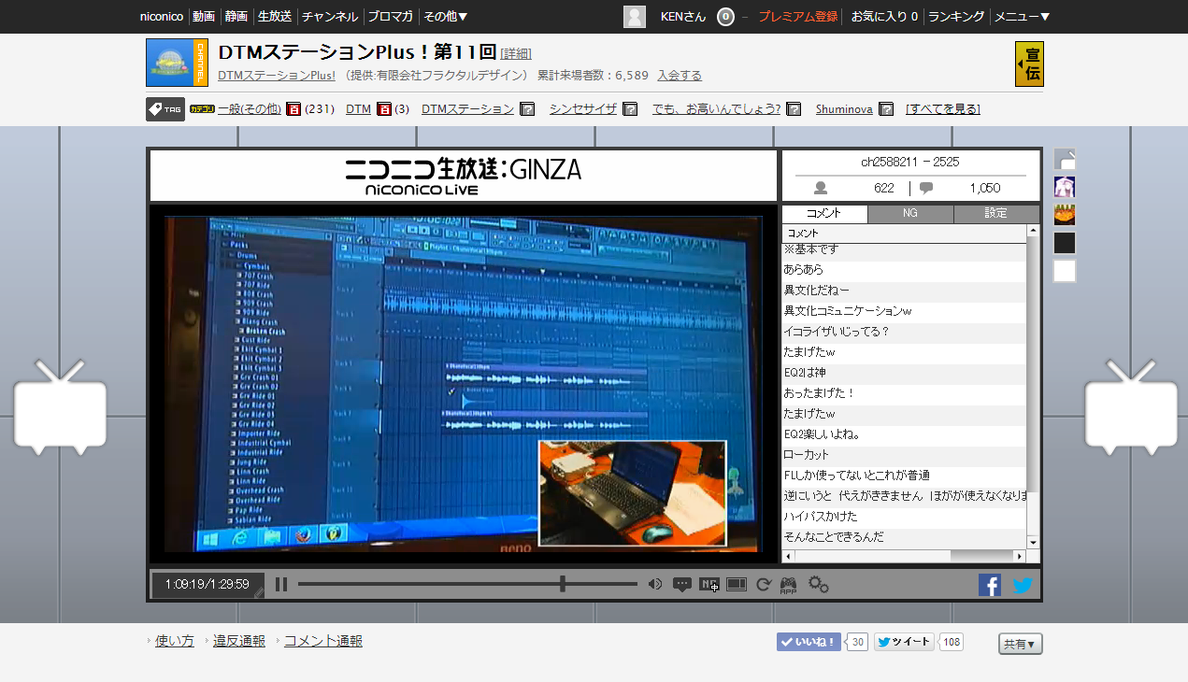Go to previous channel TV icon

tap(61, 407)
